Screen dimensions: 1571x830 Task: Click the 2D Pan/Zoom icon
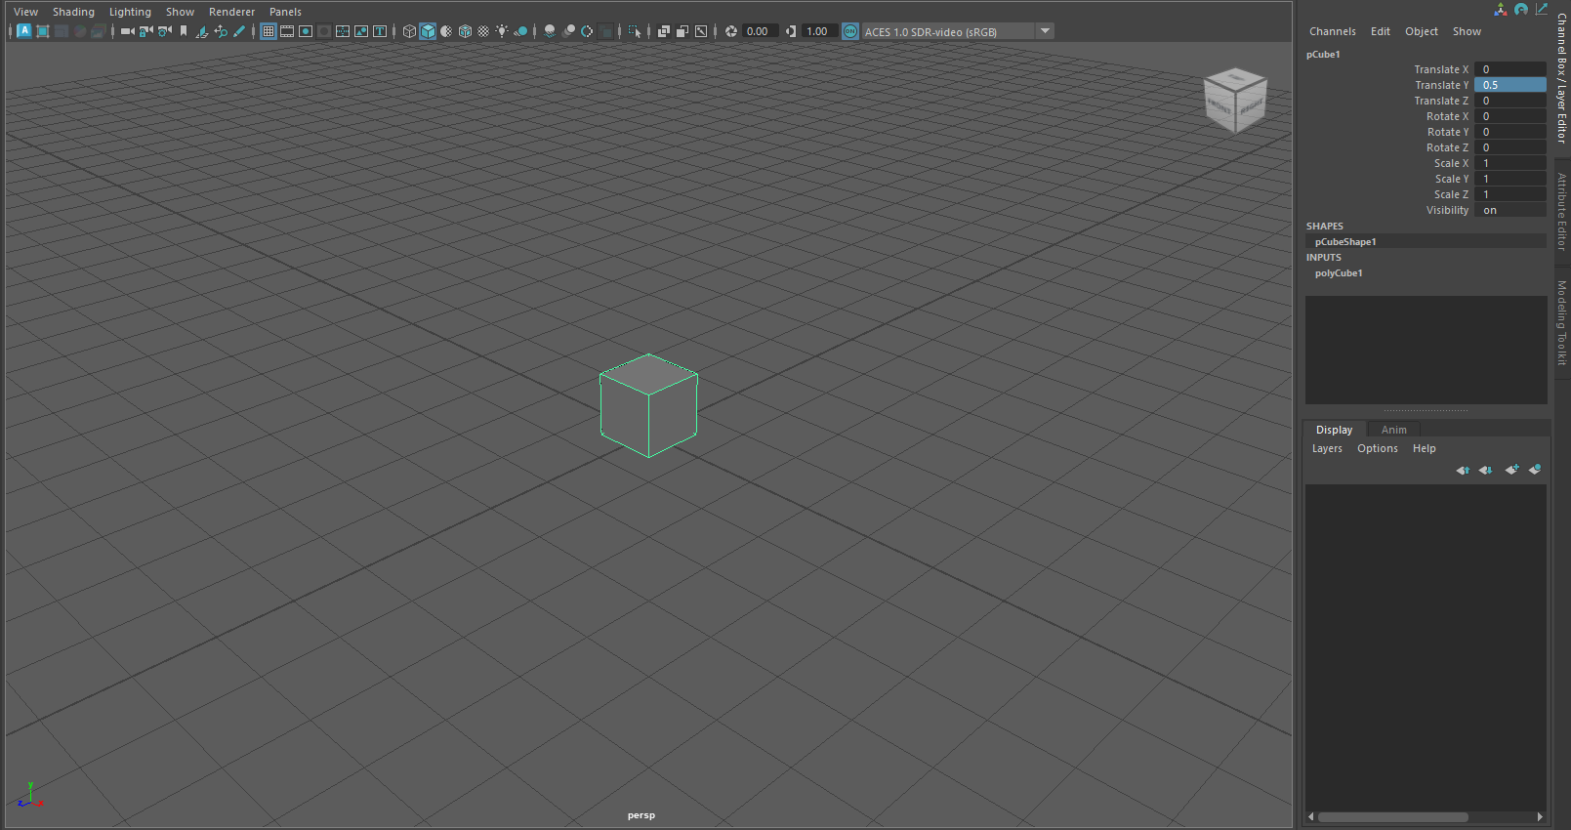click(x=221, y=31)
